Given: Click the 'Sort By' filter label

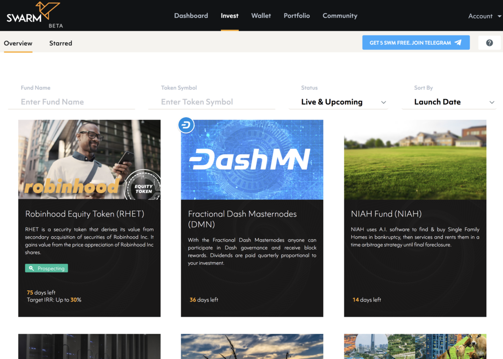Looking at the screenshot, I should (x=423, y=87).
